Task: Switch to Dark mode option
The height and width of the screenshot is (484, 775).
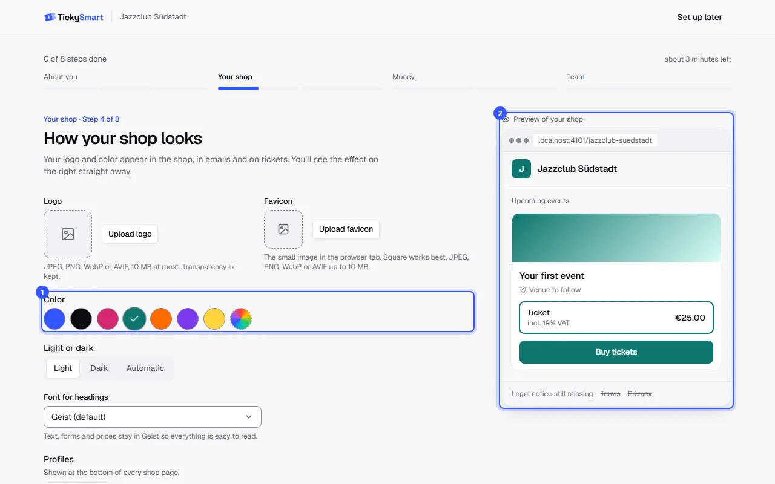Action: [99, 368]
